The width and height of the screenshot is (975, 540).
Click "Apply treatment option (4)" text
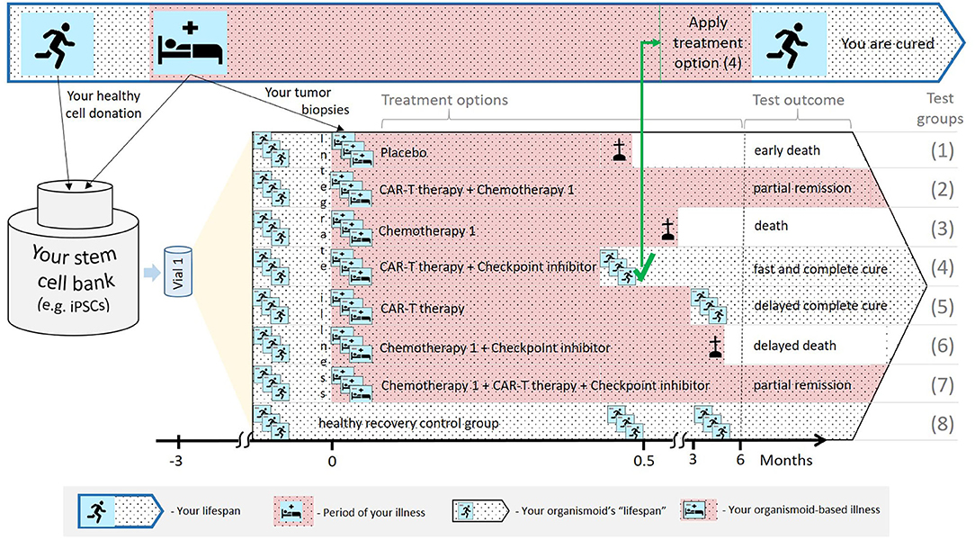(x=708, y=43)
